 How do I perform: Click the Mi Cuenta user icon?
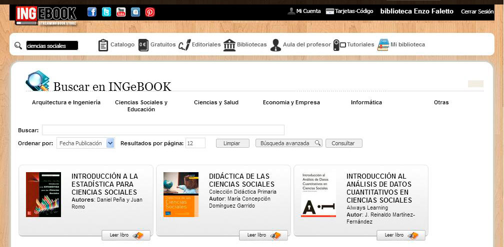[291, 11]
